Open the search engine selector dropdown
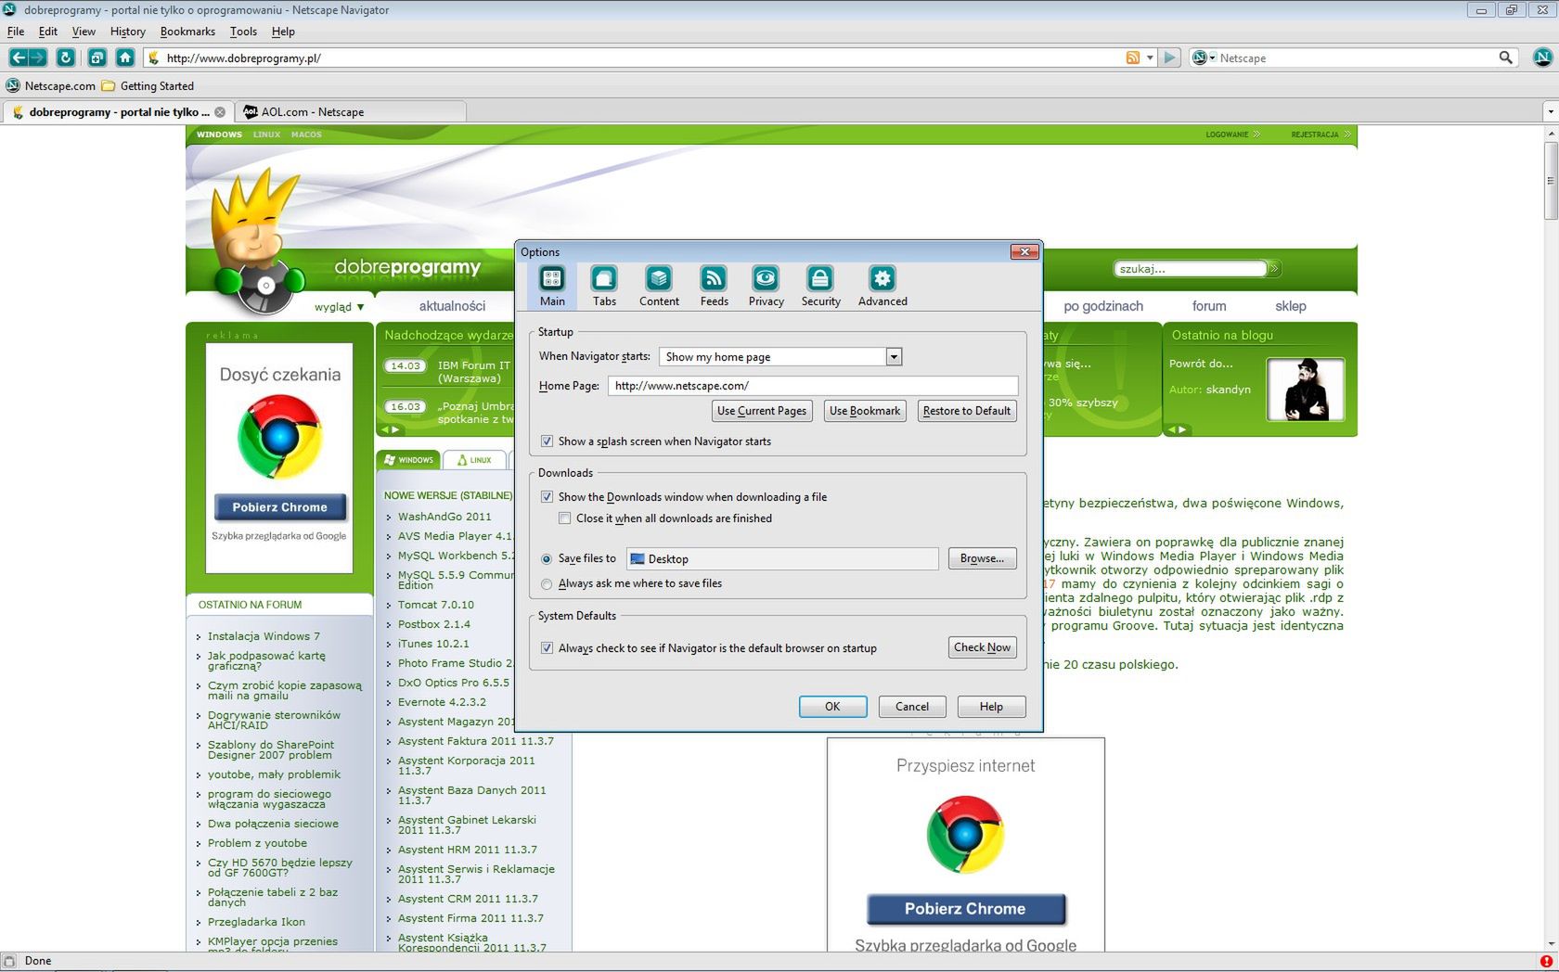The height and width of the screenshot is (972, 1559). 1204,58
